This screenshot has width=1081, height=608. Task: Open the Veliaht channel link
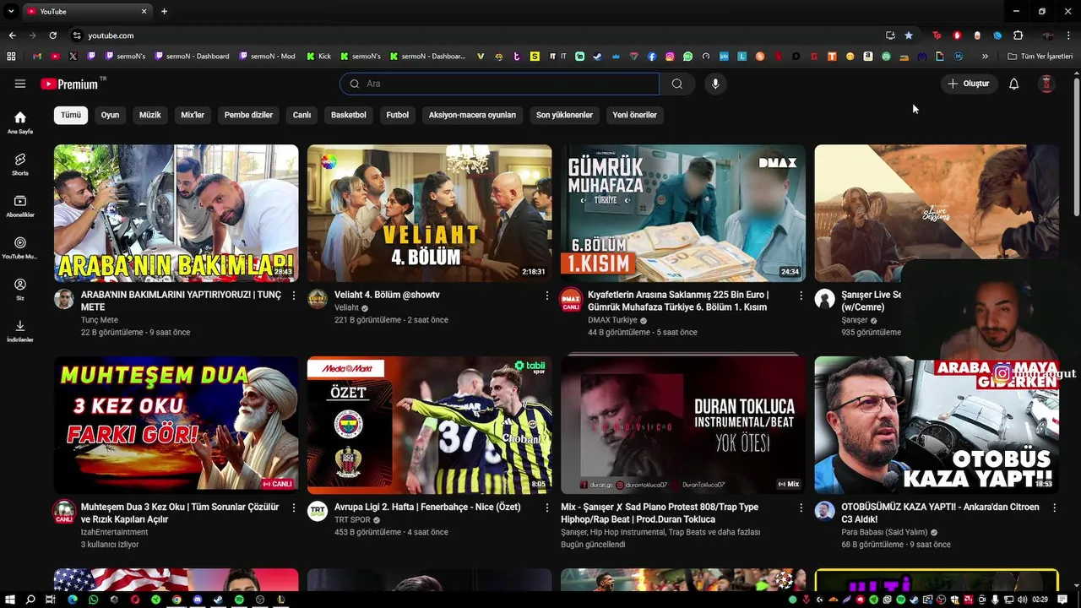[346, 308]
